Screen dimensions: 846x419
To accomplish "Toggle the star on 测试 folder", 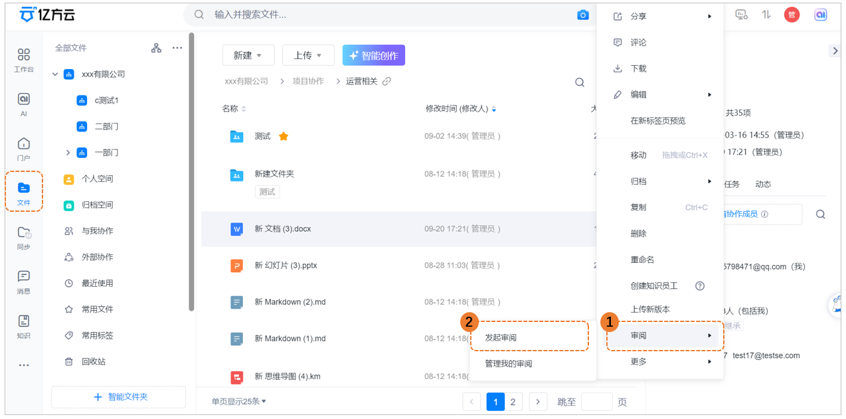I will coord(284,136).
